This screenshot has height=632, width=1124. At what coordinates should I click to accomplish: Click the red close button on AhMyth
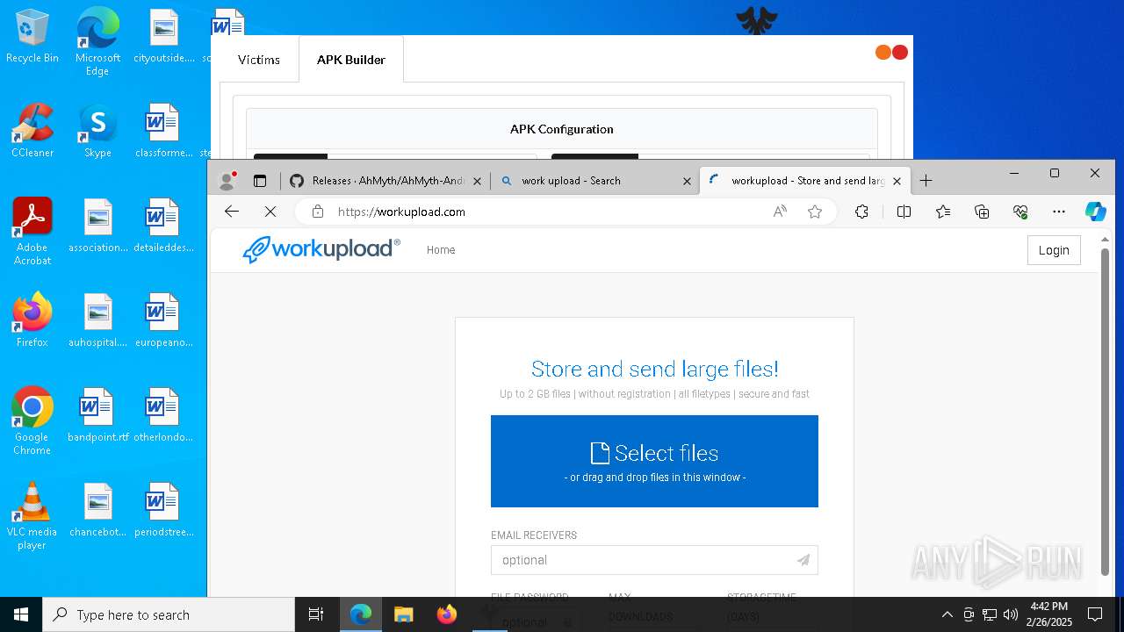(900, 53)
